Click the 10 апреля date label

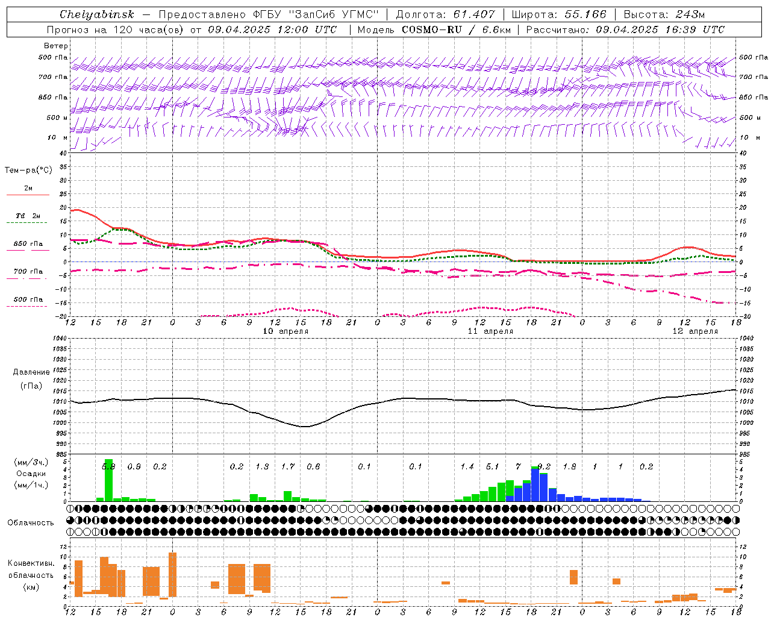point(286,331)
